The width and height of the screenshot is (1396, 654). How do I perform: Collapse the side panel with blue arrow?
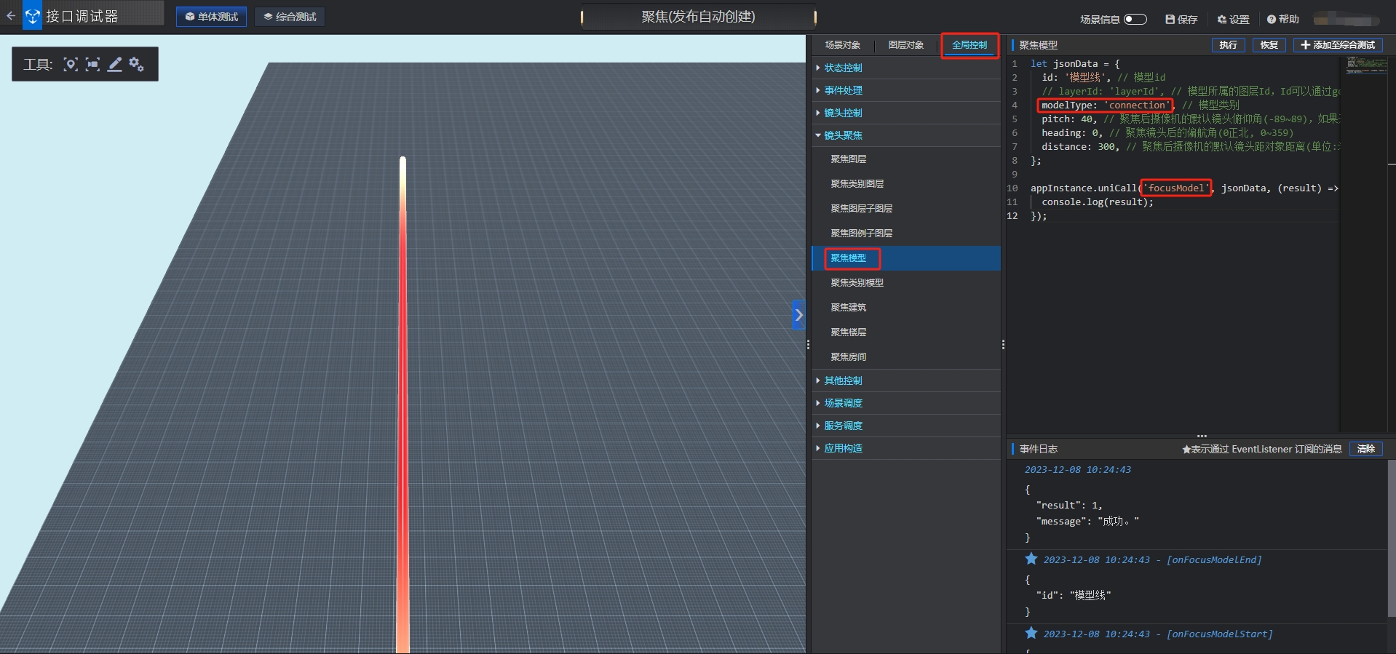pos(798,315)
